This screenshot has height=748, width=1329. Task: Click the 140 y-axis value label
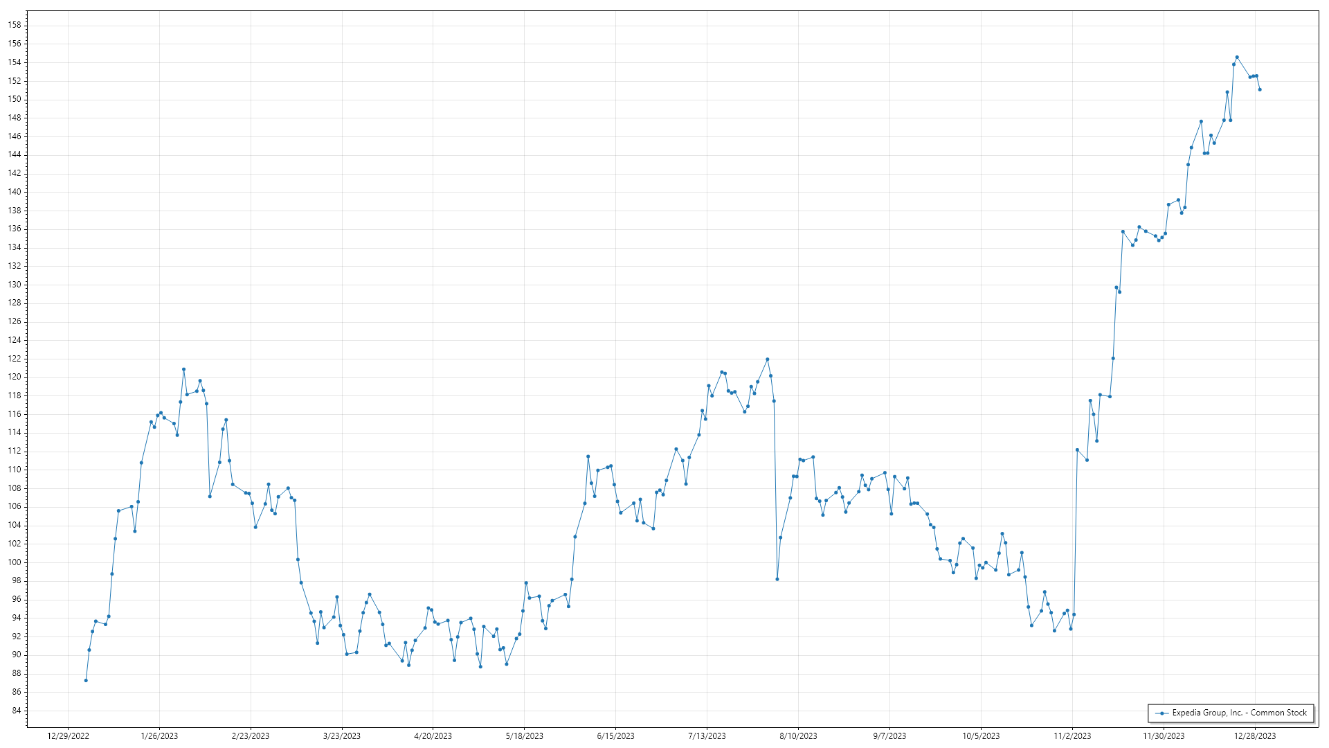click(15, 192)
